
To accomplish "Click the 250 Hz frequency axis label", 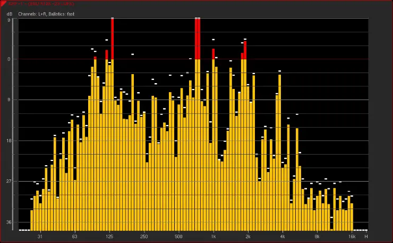I will (144, 236).
